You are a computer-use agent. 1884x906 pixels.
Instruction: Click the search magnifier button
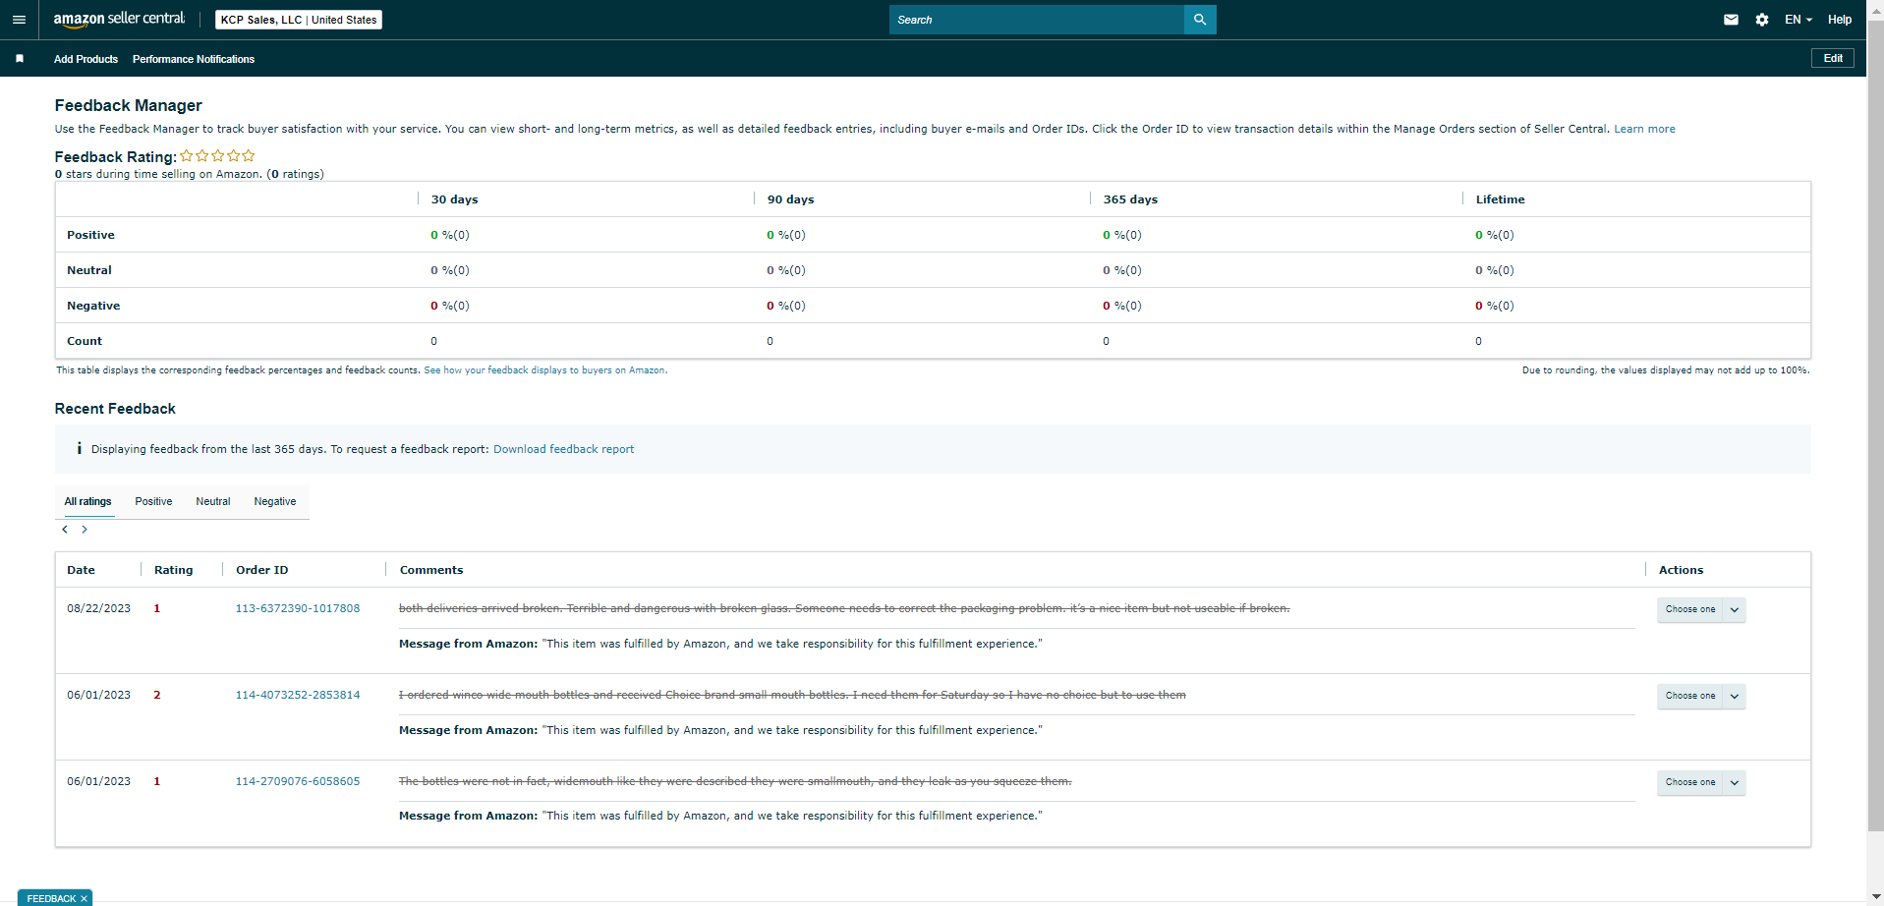click(x=1200, y=20)
